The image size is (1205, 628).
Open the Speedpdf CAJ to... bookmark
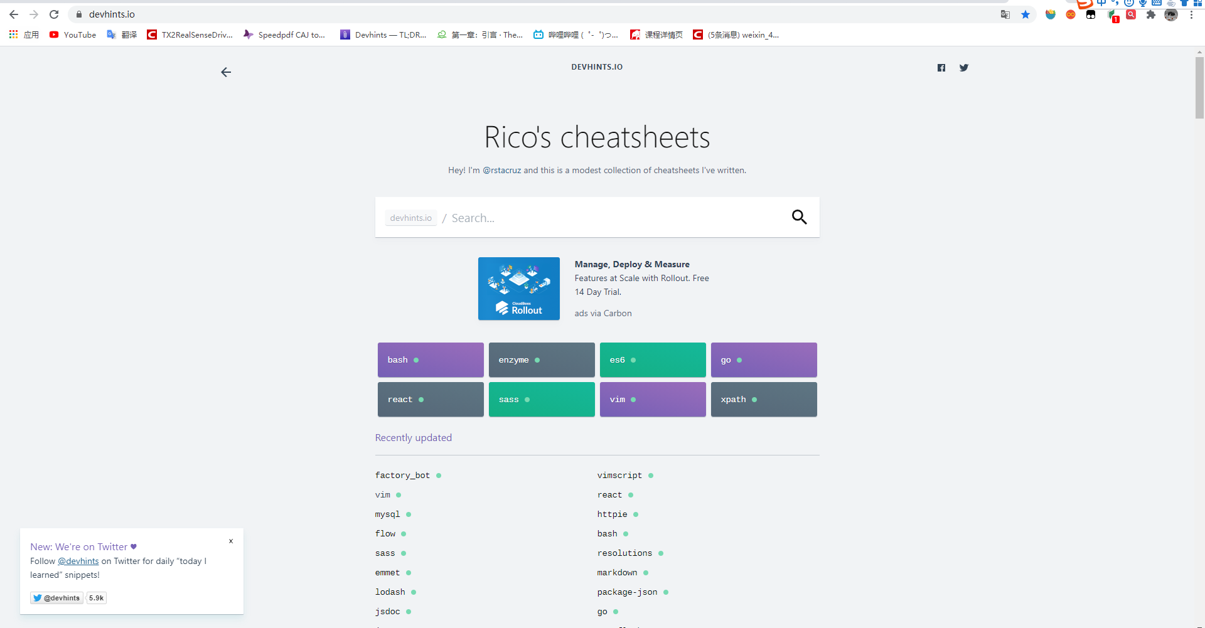point(284,35)
